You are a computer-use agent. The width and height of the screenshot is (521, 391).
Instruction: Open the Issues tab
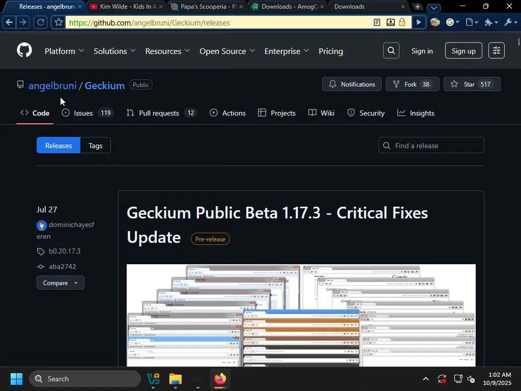(x=88, y=113)
